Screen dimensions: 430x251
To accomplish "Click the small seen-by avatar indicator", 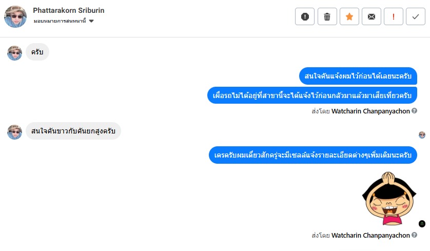I will [422, 135].
